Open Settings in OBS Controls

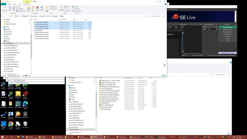coord(227,39)
